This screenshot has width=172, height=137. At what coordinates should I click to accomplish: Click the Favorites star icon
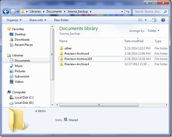click(9, 29)
